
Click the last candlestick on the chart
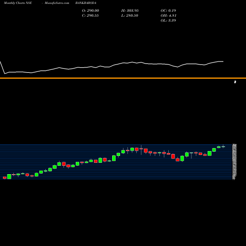[223, 147]
